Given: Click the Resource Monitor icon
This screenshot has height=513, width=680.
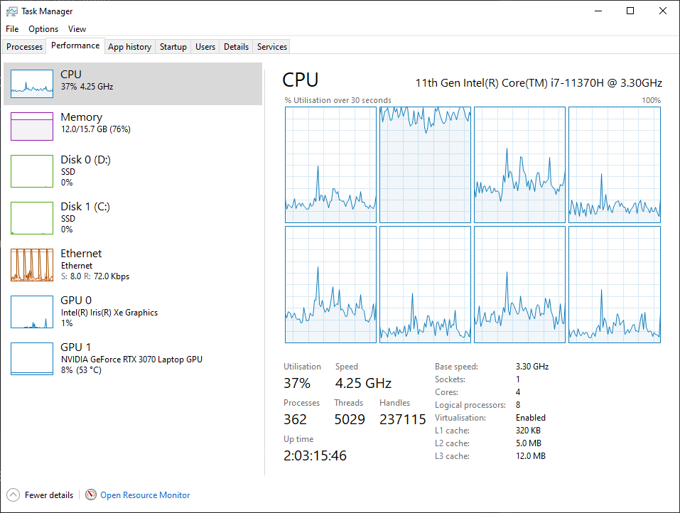Looking at the screenshot, I should tap(90, 495).
